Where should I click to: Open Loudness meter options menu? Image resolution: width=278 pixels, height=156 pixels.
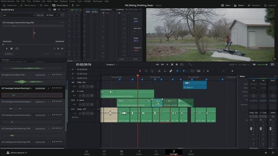140,10
